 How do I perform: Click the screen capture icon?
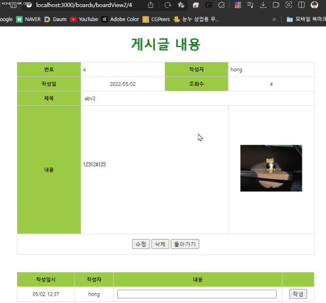(x=288, y=5)
